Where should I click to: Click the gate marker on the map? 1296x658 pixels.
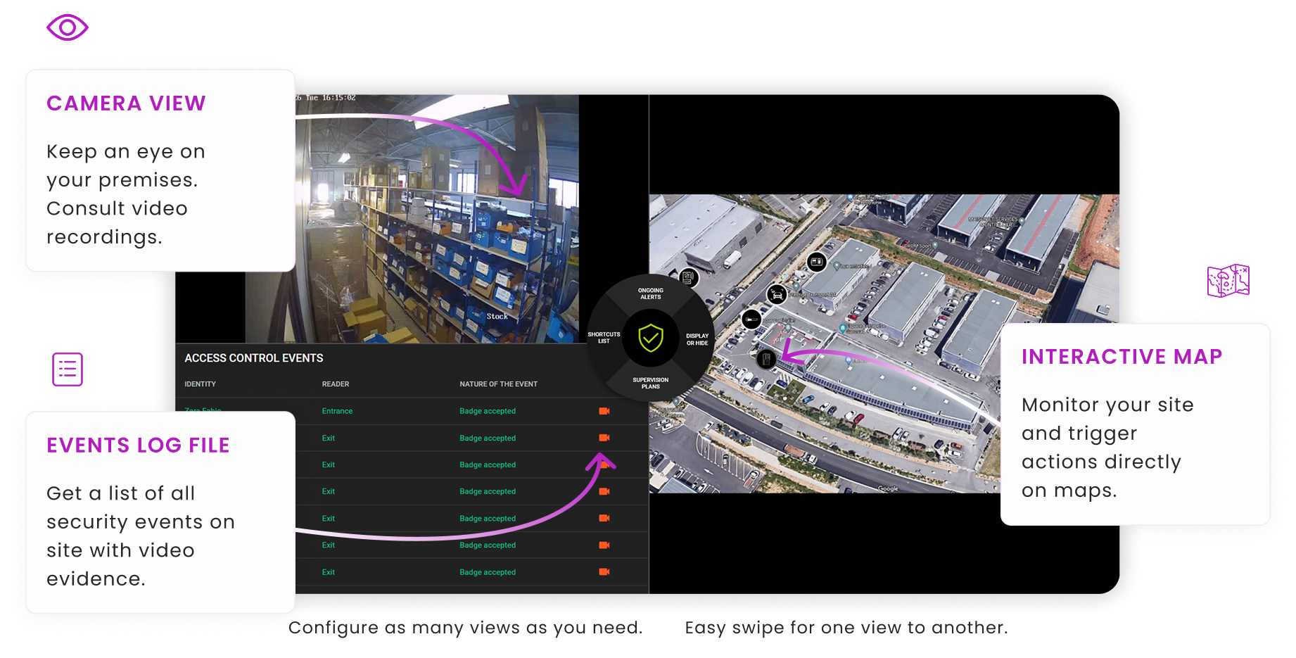(751, 319)
